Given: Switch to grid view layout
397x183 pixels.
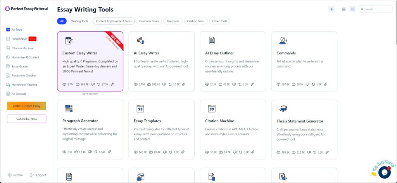Looking at the screenshot, I should tap(353, 9).
